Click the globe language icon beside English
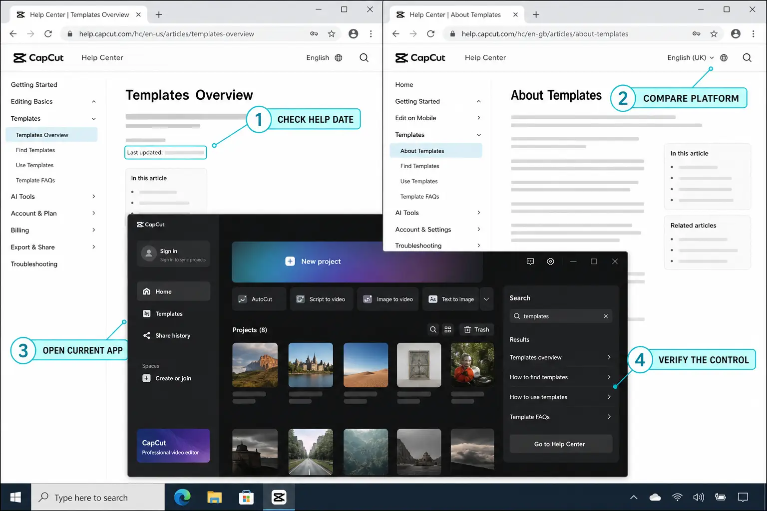The image size is (767, 511). [339, 58]
